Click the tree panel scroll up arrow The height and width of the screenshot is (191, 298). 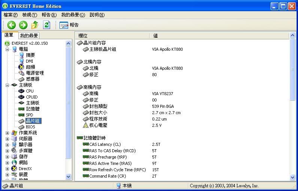68,44
